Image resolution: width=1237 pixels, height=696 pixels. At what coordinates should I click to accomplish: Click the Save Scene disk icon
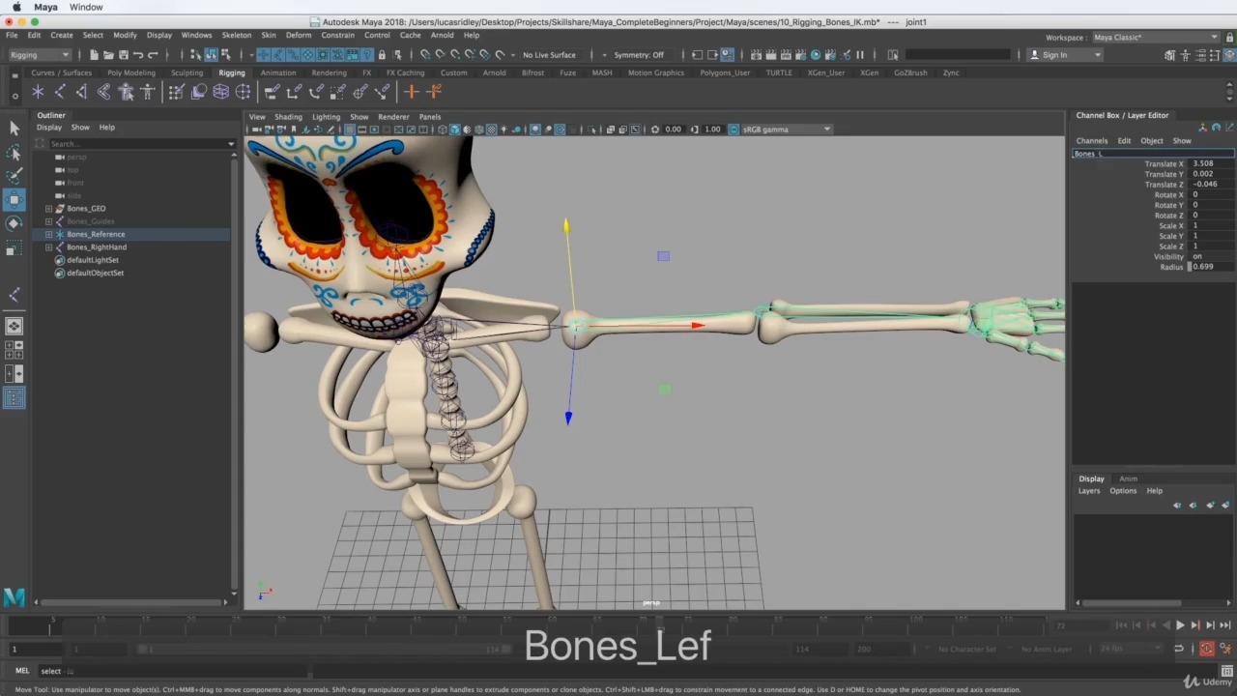click(123, 55)
